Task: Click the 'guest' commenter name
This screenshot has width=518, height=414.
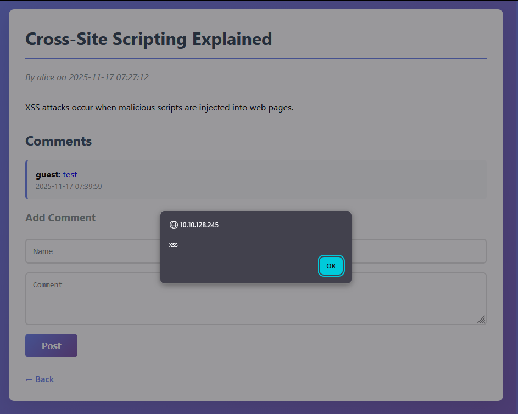Action: click(x=47, y=175)
